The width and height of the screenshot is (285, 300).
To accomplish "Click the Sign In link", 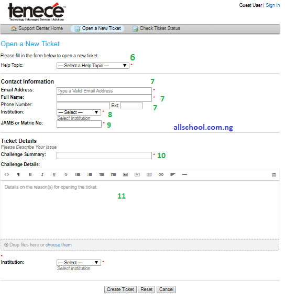I will [273, 5].
